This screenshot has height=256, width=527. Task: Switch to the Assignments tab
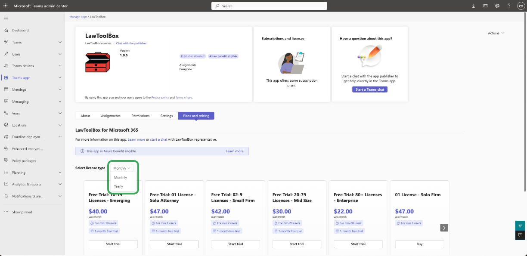coord(111,116)
